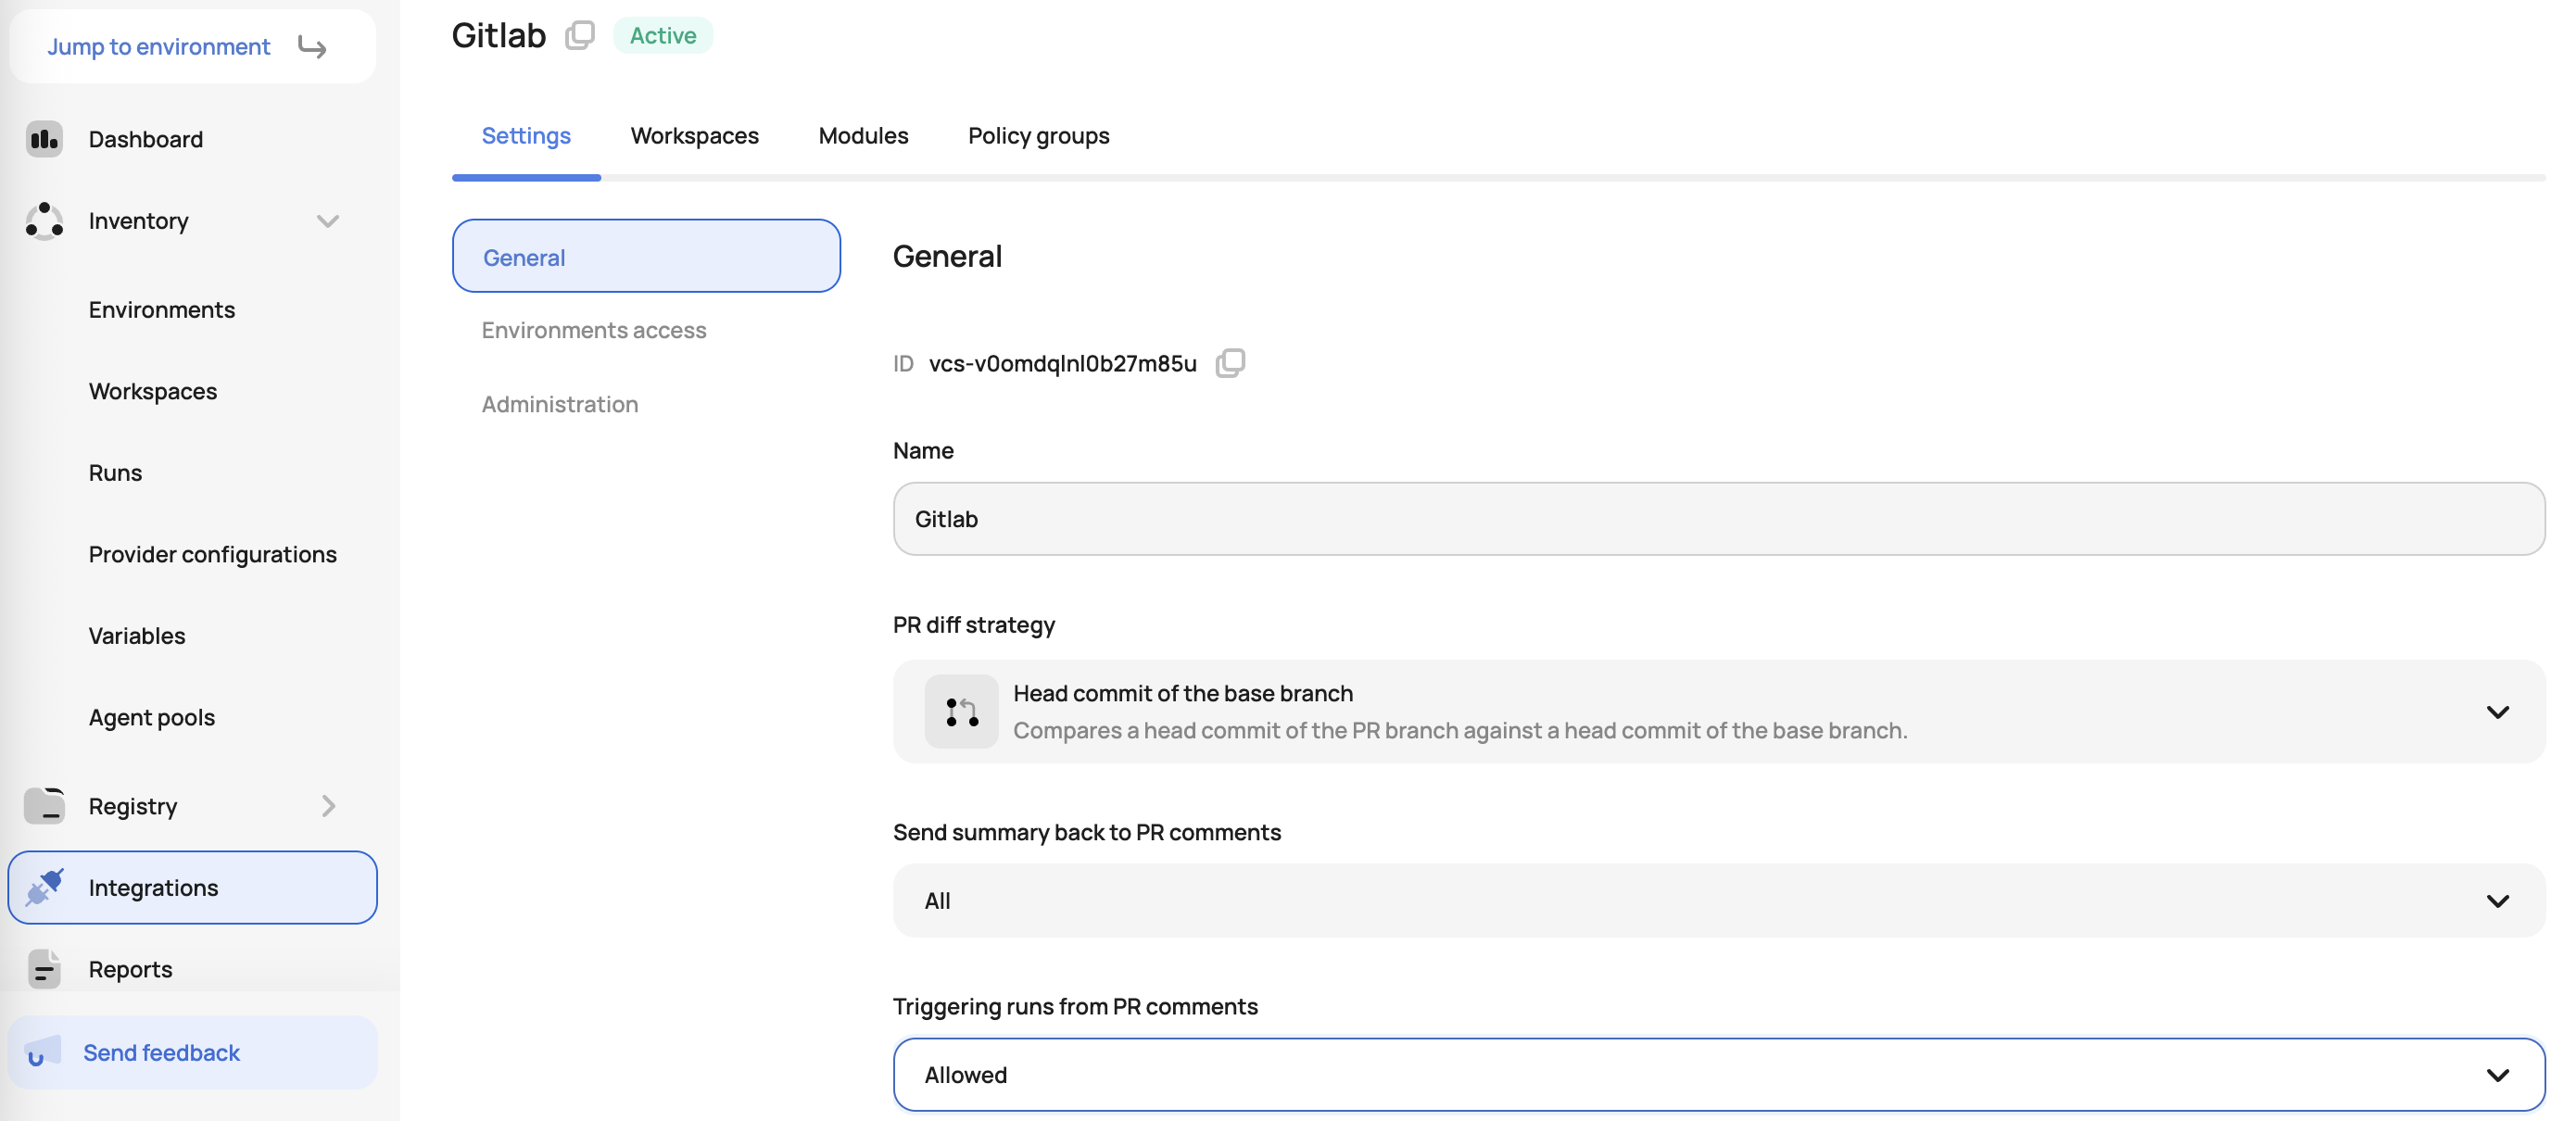Click the Send feedback megaphone icon
2576x1121 pixels.
[42, 1052]
